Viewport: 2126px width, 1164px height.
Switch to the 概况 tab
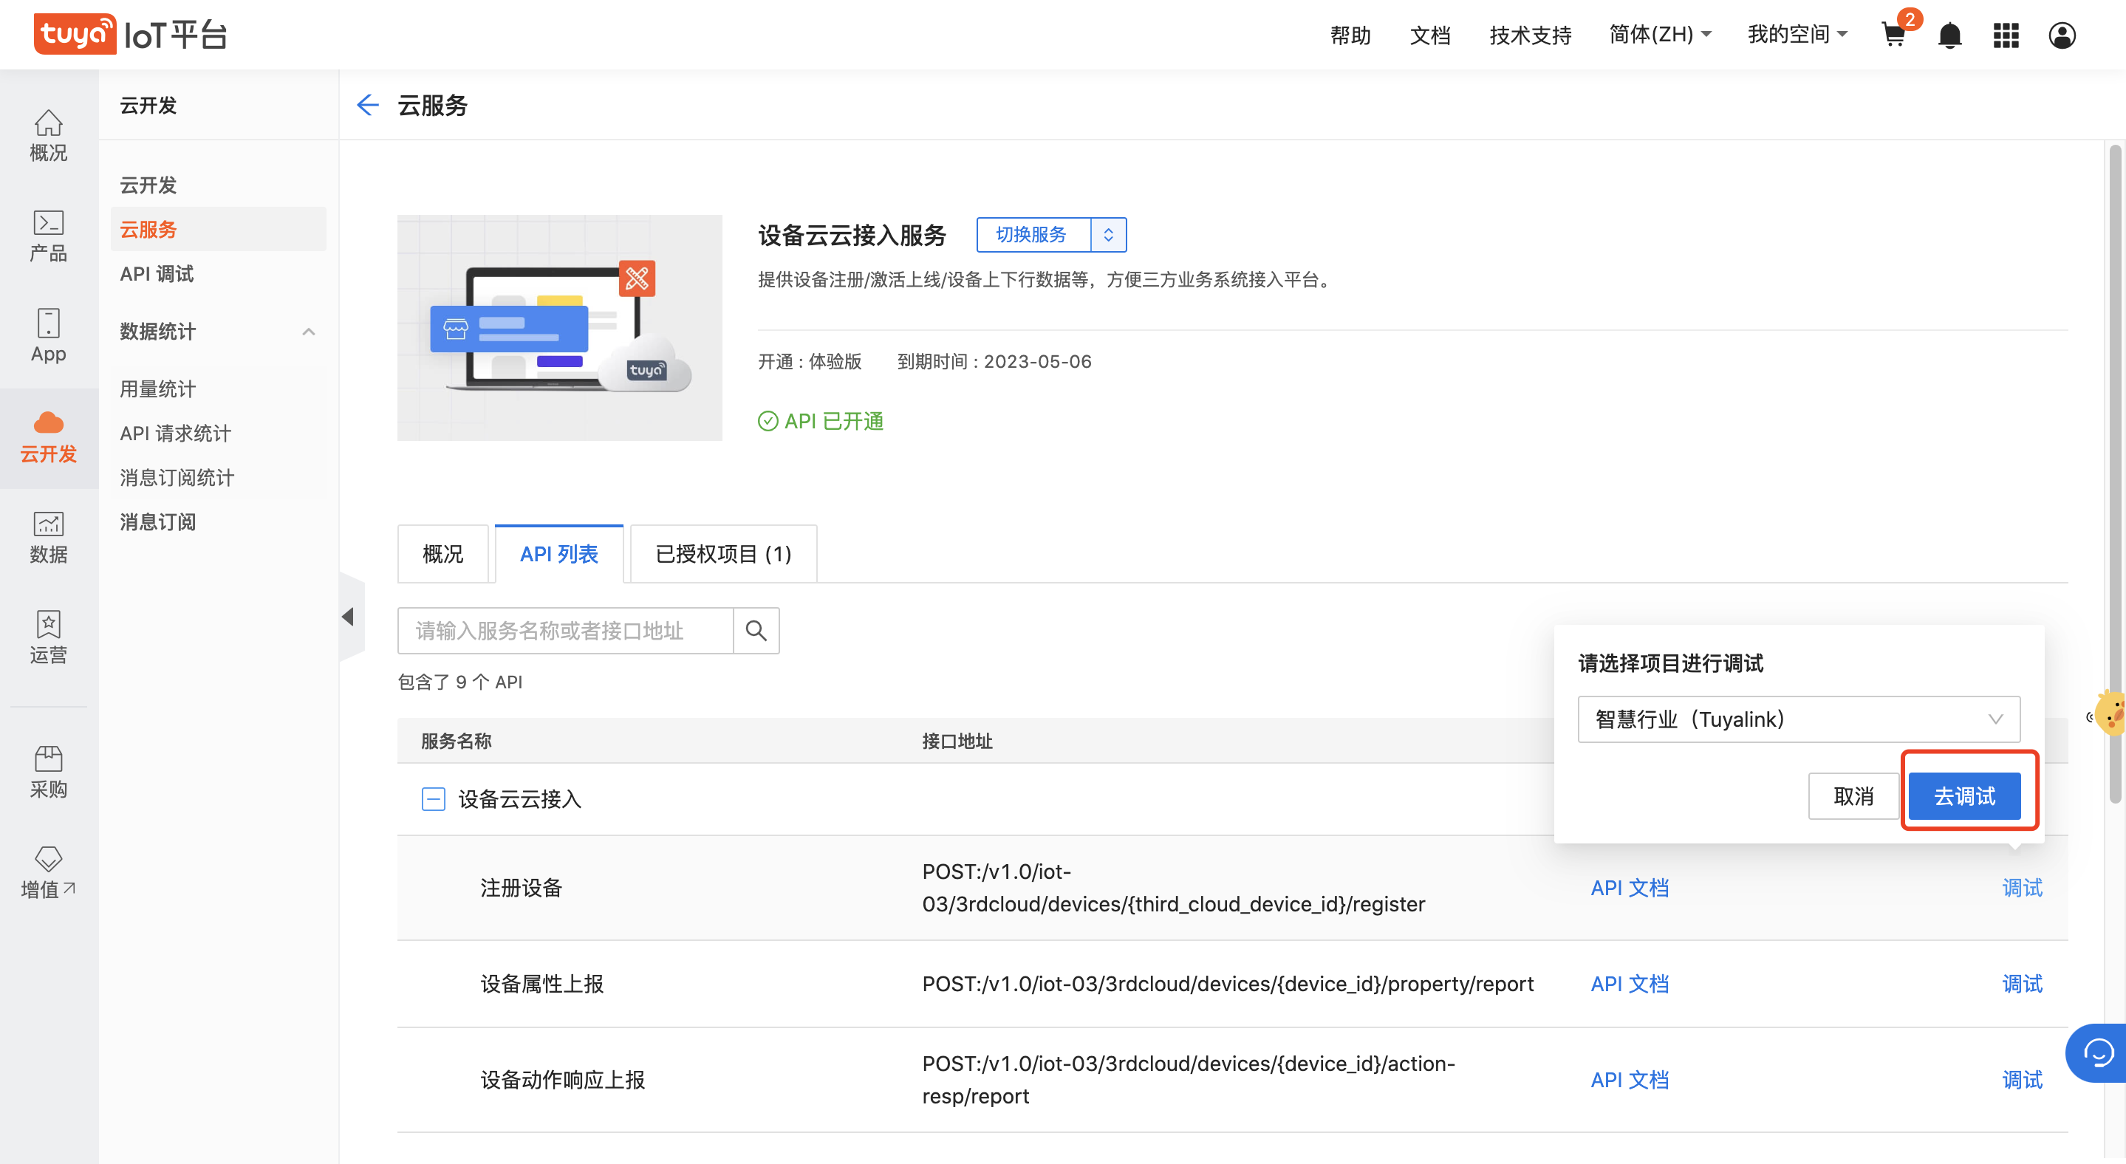[x=443, y=555]
